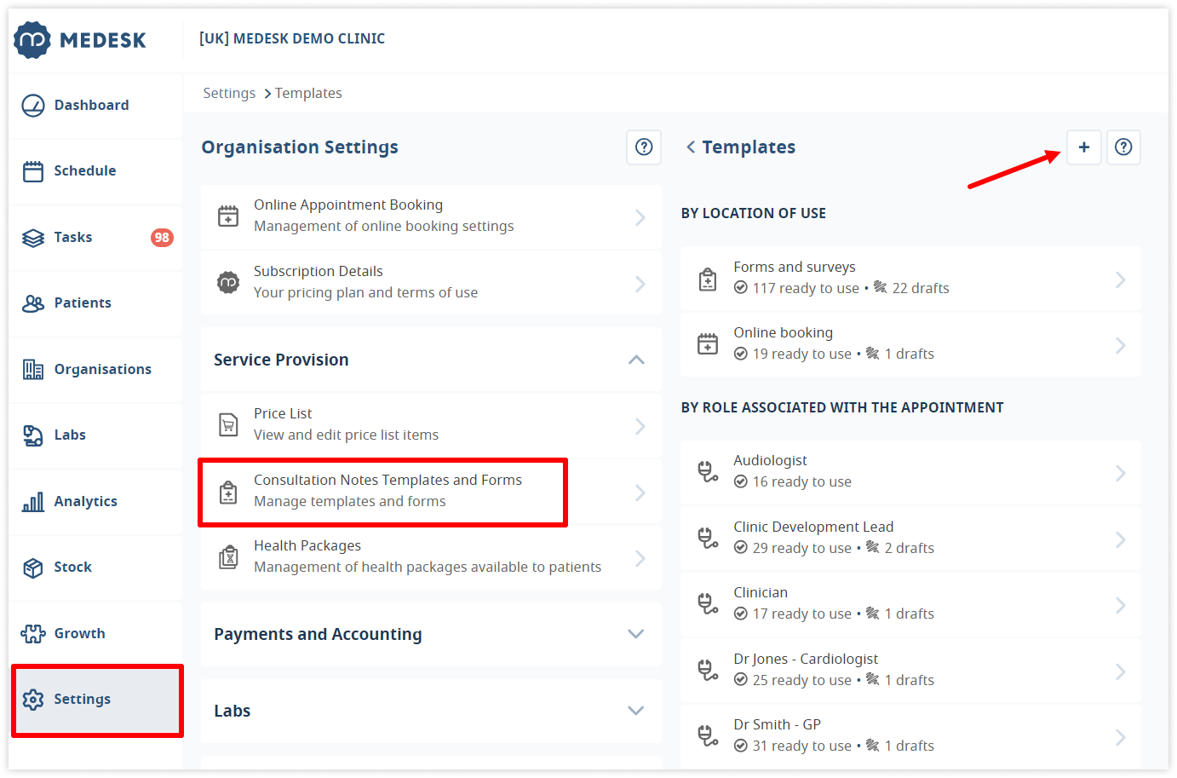
Task: Click the Online booking calendar icon in Templates
Action: point(708,344)
